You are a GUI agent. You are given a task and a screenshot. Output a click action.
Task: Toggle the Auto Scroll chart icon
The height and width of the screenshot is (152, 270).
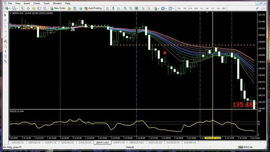point(143,8)
